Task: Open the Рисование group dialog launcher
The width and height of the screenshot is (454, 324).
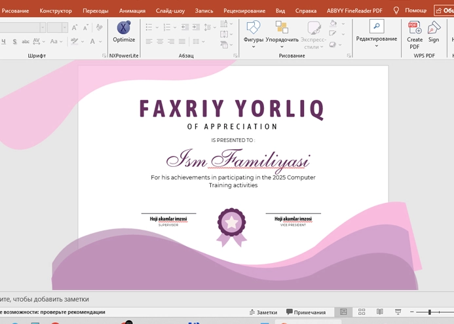Action: [349, 56]
